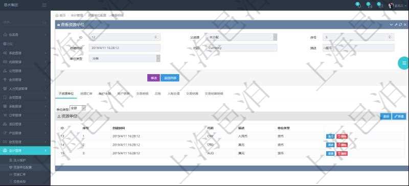
Task: Open the first notification badge icon
Action: coord(358,5)
